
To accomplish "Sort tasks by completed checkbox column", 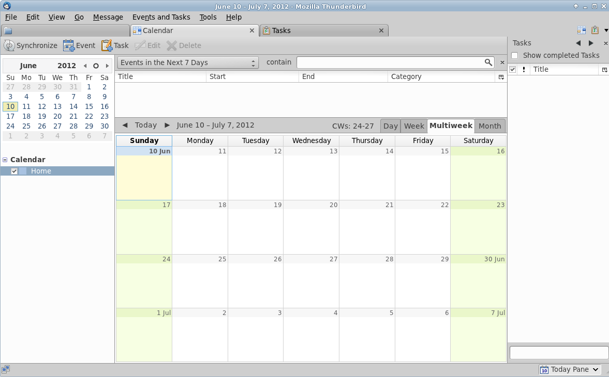I will tap(513, 69).
